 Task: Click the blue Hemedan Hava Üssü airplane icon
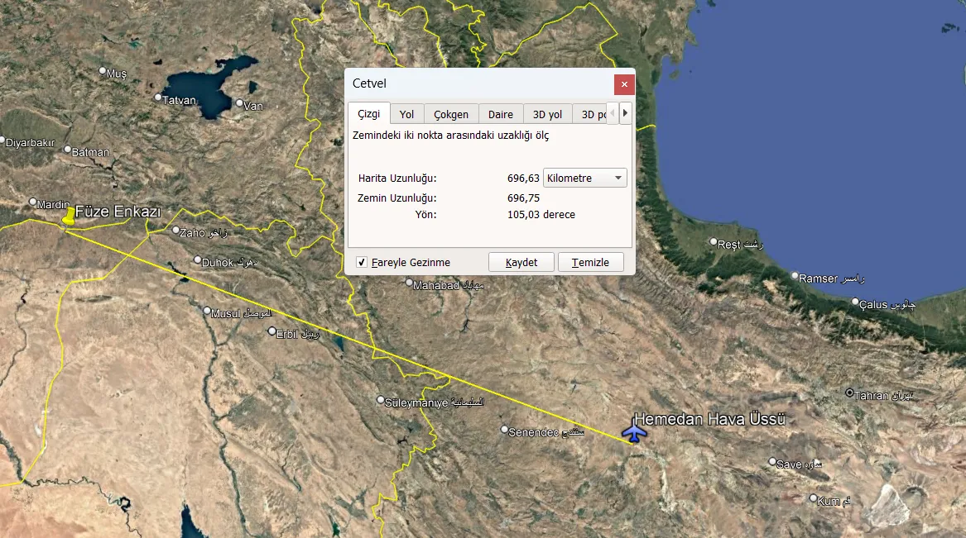coord(633,431)
